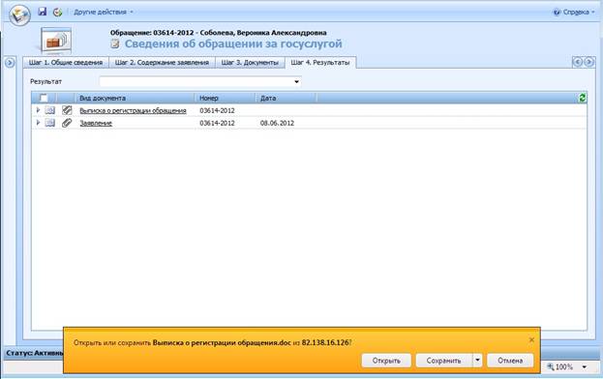Viewport: 603px width, 379px height.
Task: Switch to Шаг 3. Документы tab
Action: click(250, 62)
